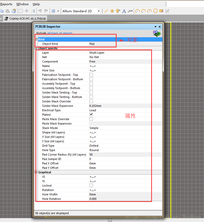
Task: Uncheck the Plated checkbox
Action: click(91, 115)
